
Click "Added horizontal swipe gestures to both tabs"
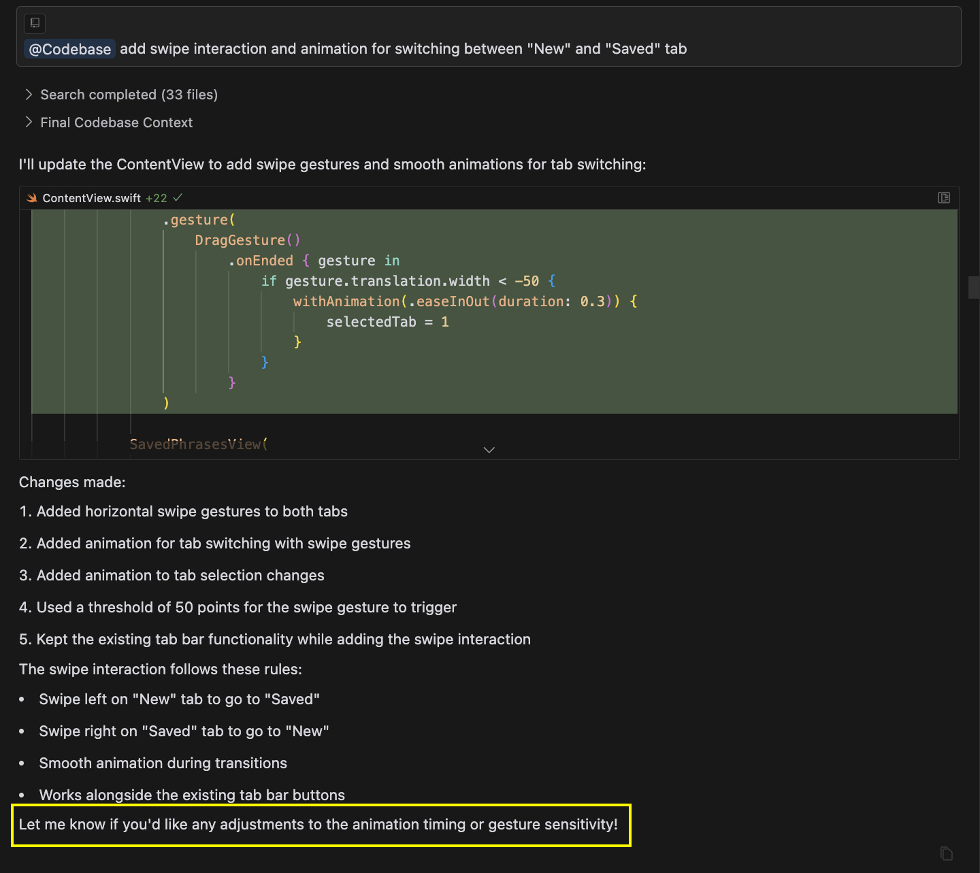tap(192, 512)
